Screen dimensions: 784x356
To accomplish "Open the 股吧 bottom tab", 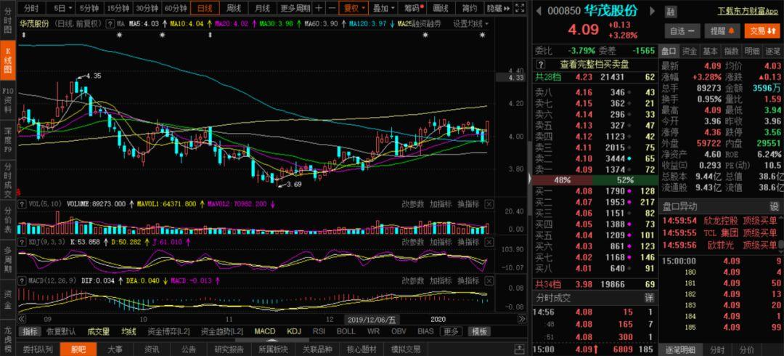I will click(x=78, y=349).
